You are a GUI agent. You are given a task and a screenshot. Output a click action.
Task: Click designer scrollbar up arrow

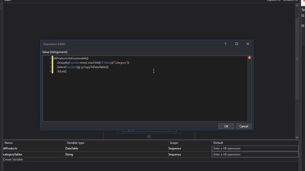pos(297,5)
